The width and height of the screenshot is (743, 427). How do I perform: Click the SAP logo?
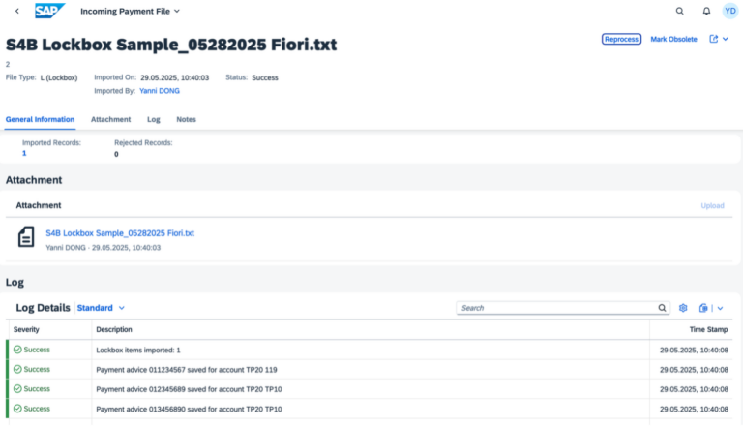(49, 11)
